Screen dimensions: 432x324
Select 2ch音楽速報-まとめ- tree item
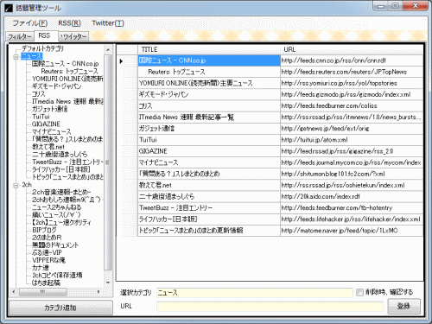pyautogui.click(x=61, y=192)
